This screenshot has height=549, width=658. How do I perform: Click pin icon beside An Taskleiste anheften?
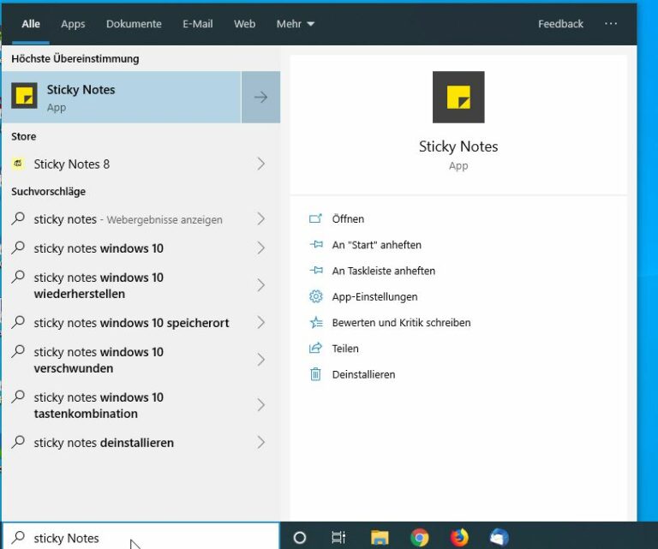pyautogui.click(x=315, y=271)
